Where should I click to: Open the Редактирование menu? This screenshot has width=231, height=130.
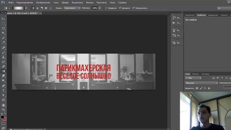click(x=25, y=3)
